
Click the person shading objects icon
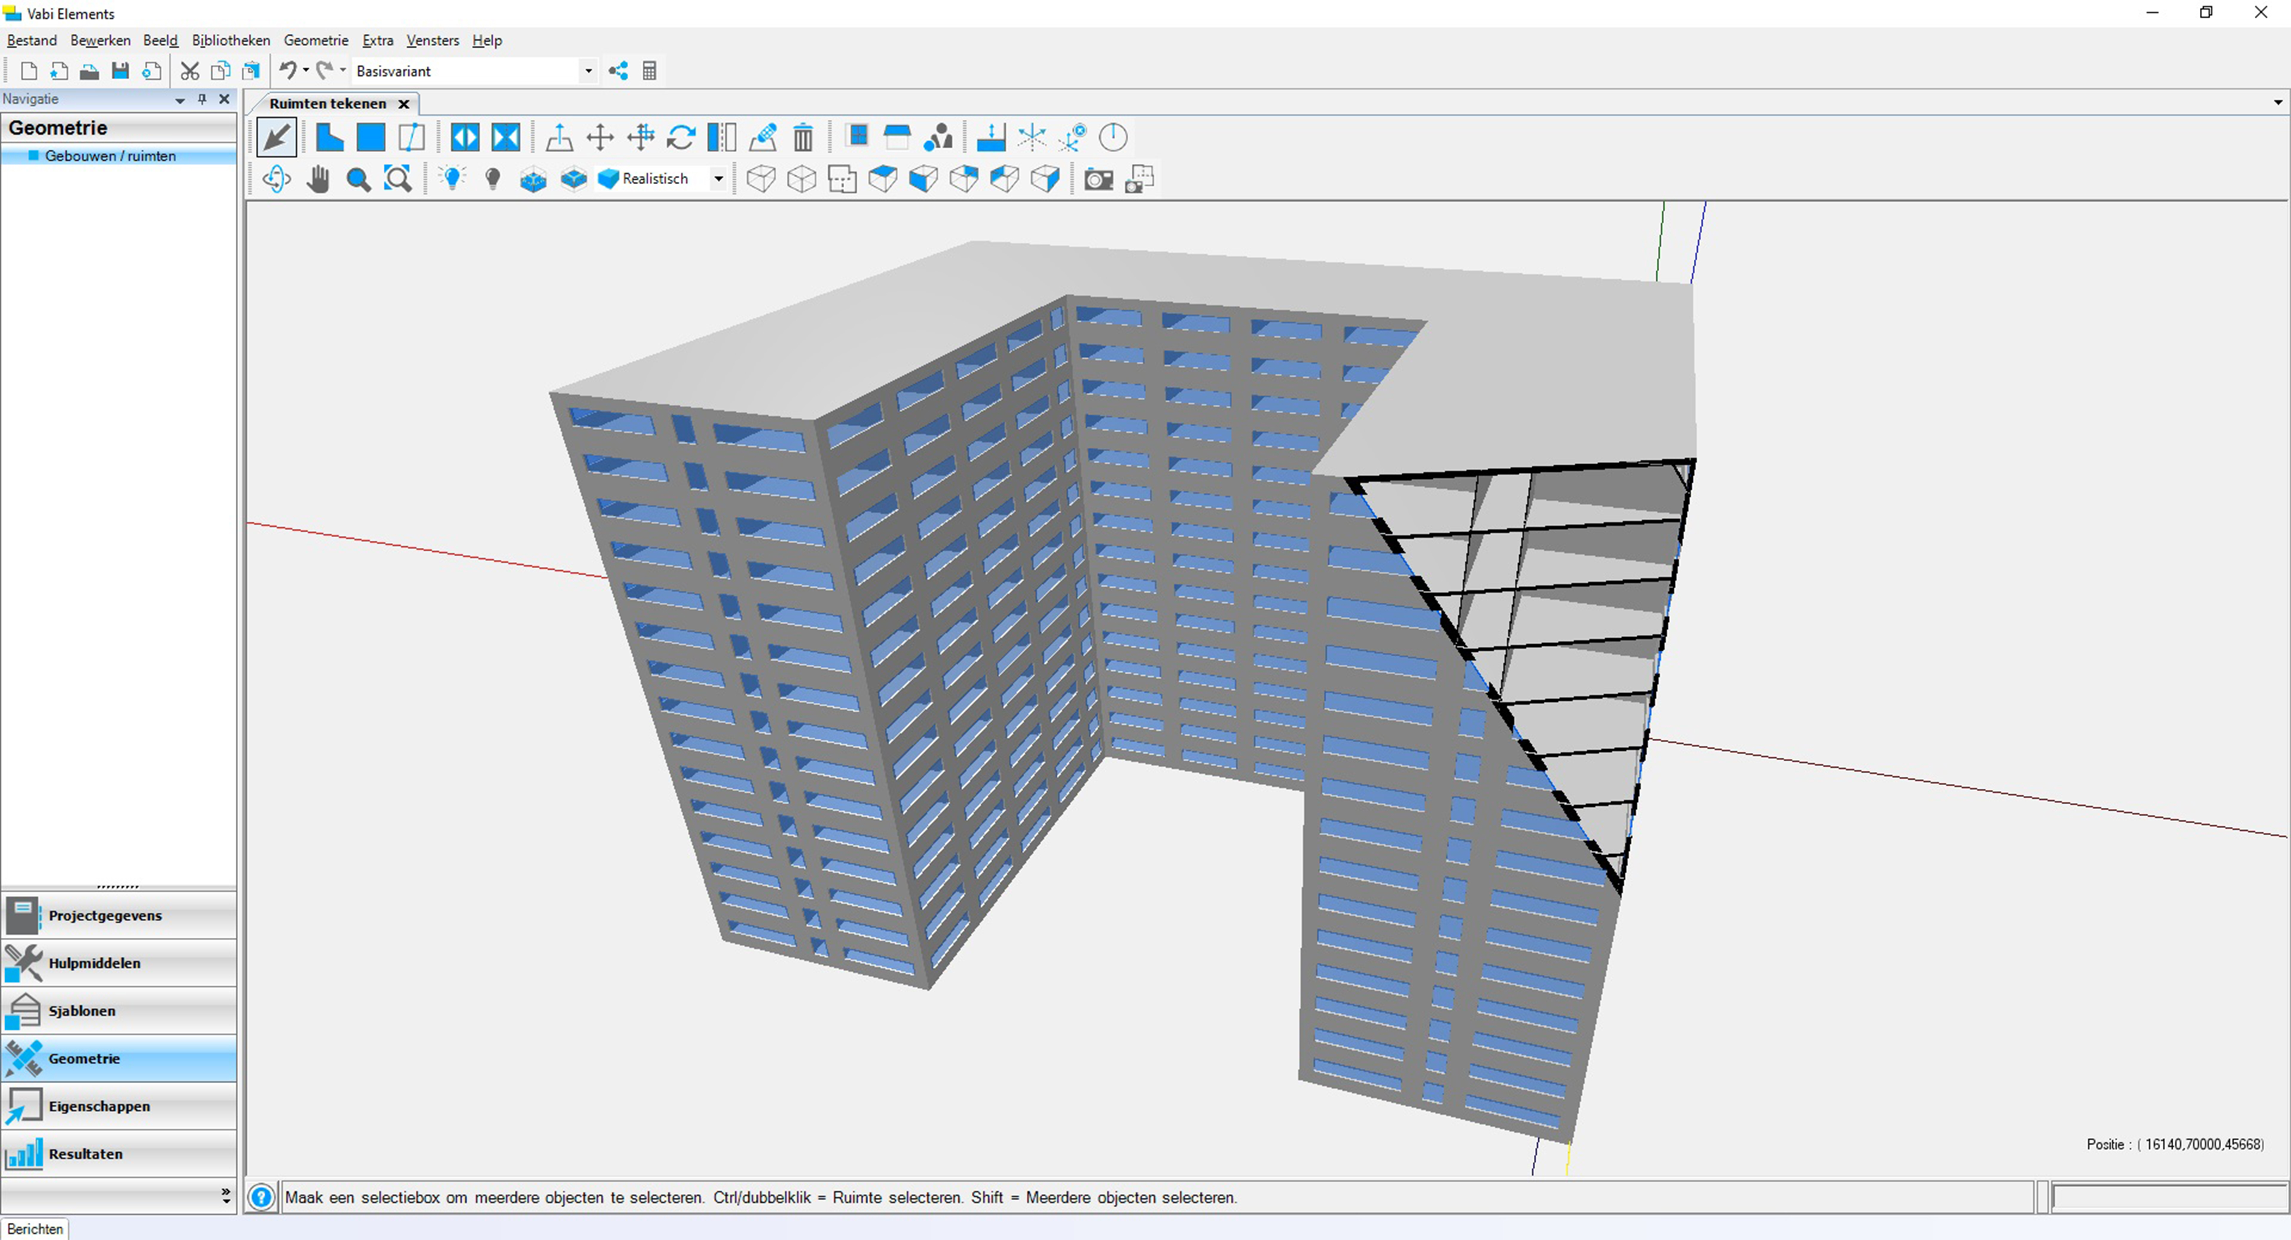click(x=938, y=138)
